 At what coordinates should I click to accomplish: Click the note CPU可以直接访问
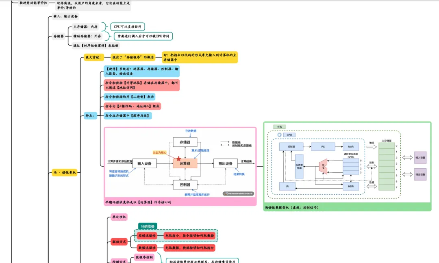(128, 26)
